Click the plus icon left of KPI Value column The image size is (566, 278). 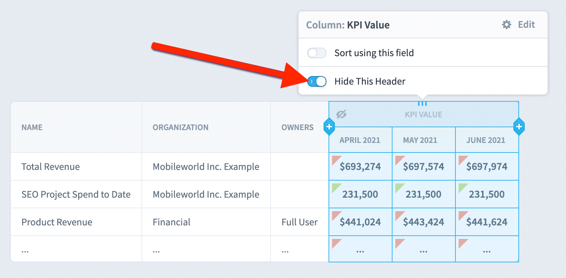329,127
